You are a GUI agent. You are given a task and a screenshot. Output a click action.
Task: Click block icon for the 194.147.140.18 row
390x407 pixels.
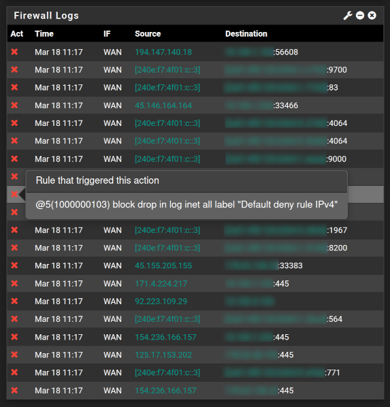(14, 52)
